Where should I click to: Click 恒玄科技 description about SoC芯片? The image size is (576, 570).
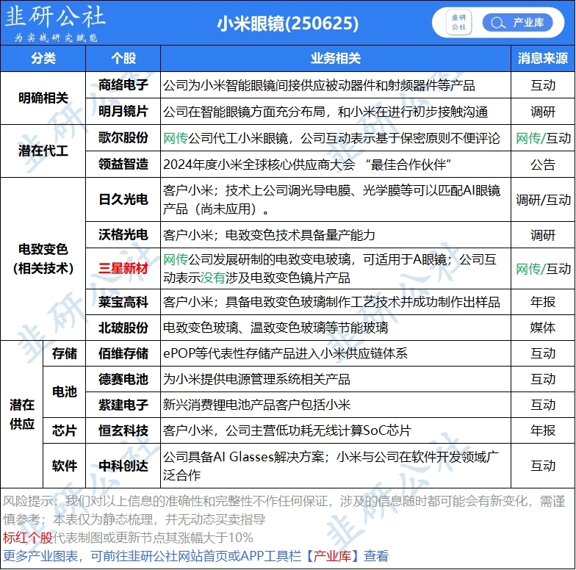click(287, 430)
